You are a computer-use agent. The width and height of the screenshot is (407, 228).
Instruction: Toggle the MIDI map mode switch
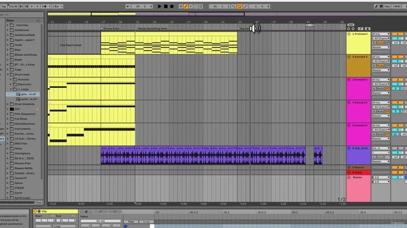[397, 6]
